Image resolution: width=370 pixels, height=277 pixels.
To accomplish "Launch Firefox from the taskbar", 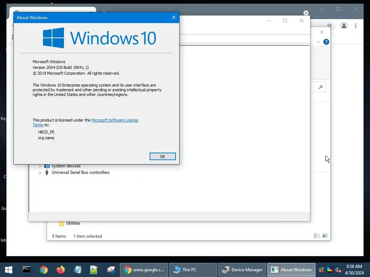I will pyautogui.click(x=61, y=270).
